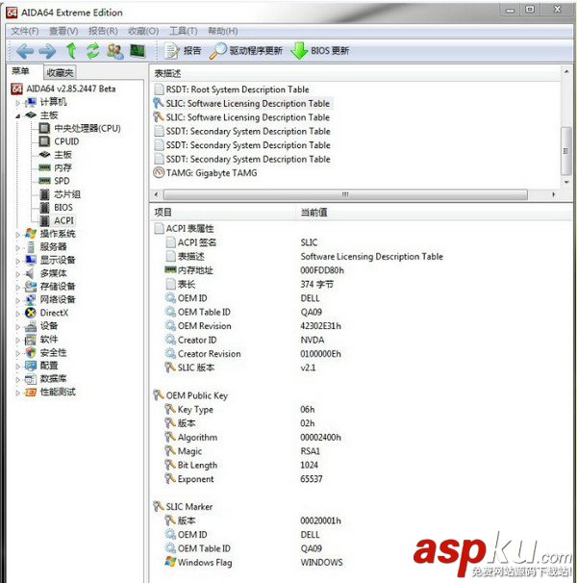
Task: Click the green Up arrow toolbar icon
Action: (x=71, y=51)
